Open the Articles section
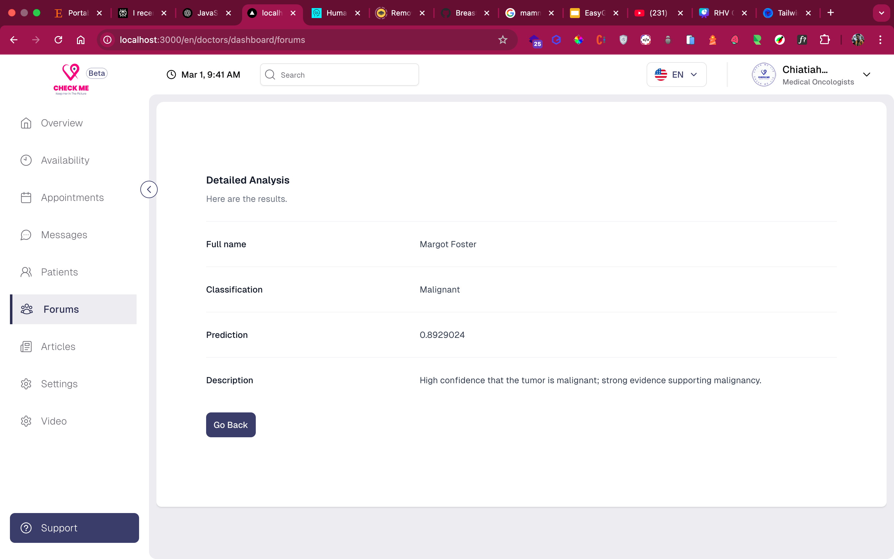Screen dimensions: 894x559 coord(58,346)
